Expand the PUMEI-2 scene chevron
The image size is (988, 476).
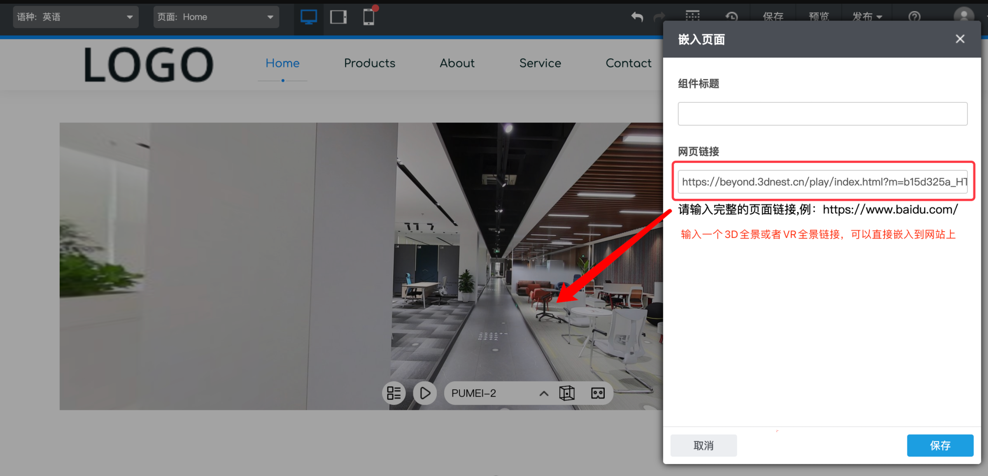(x=544, y=393)
